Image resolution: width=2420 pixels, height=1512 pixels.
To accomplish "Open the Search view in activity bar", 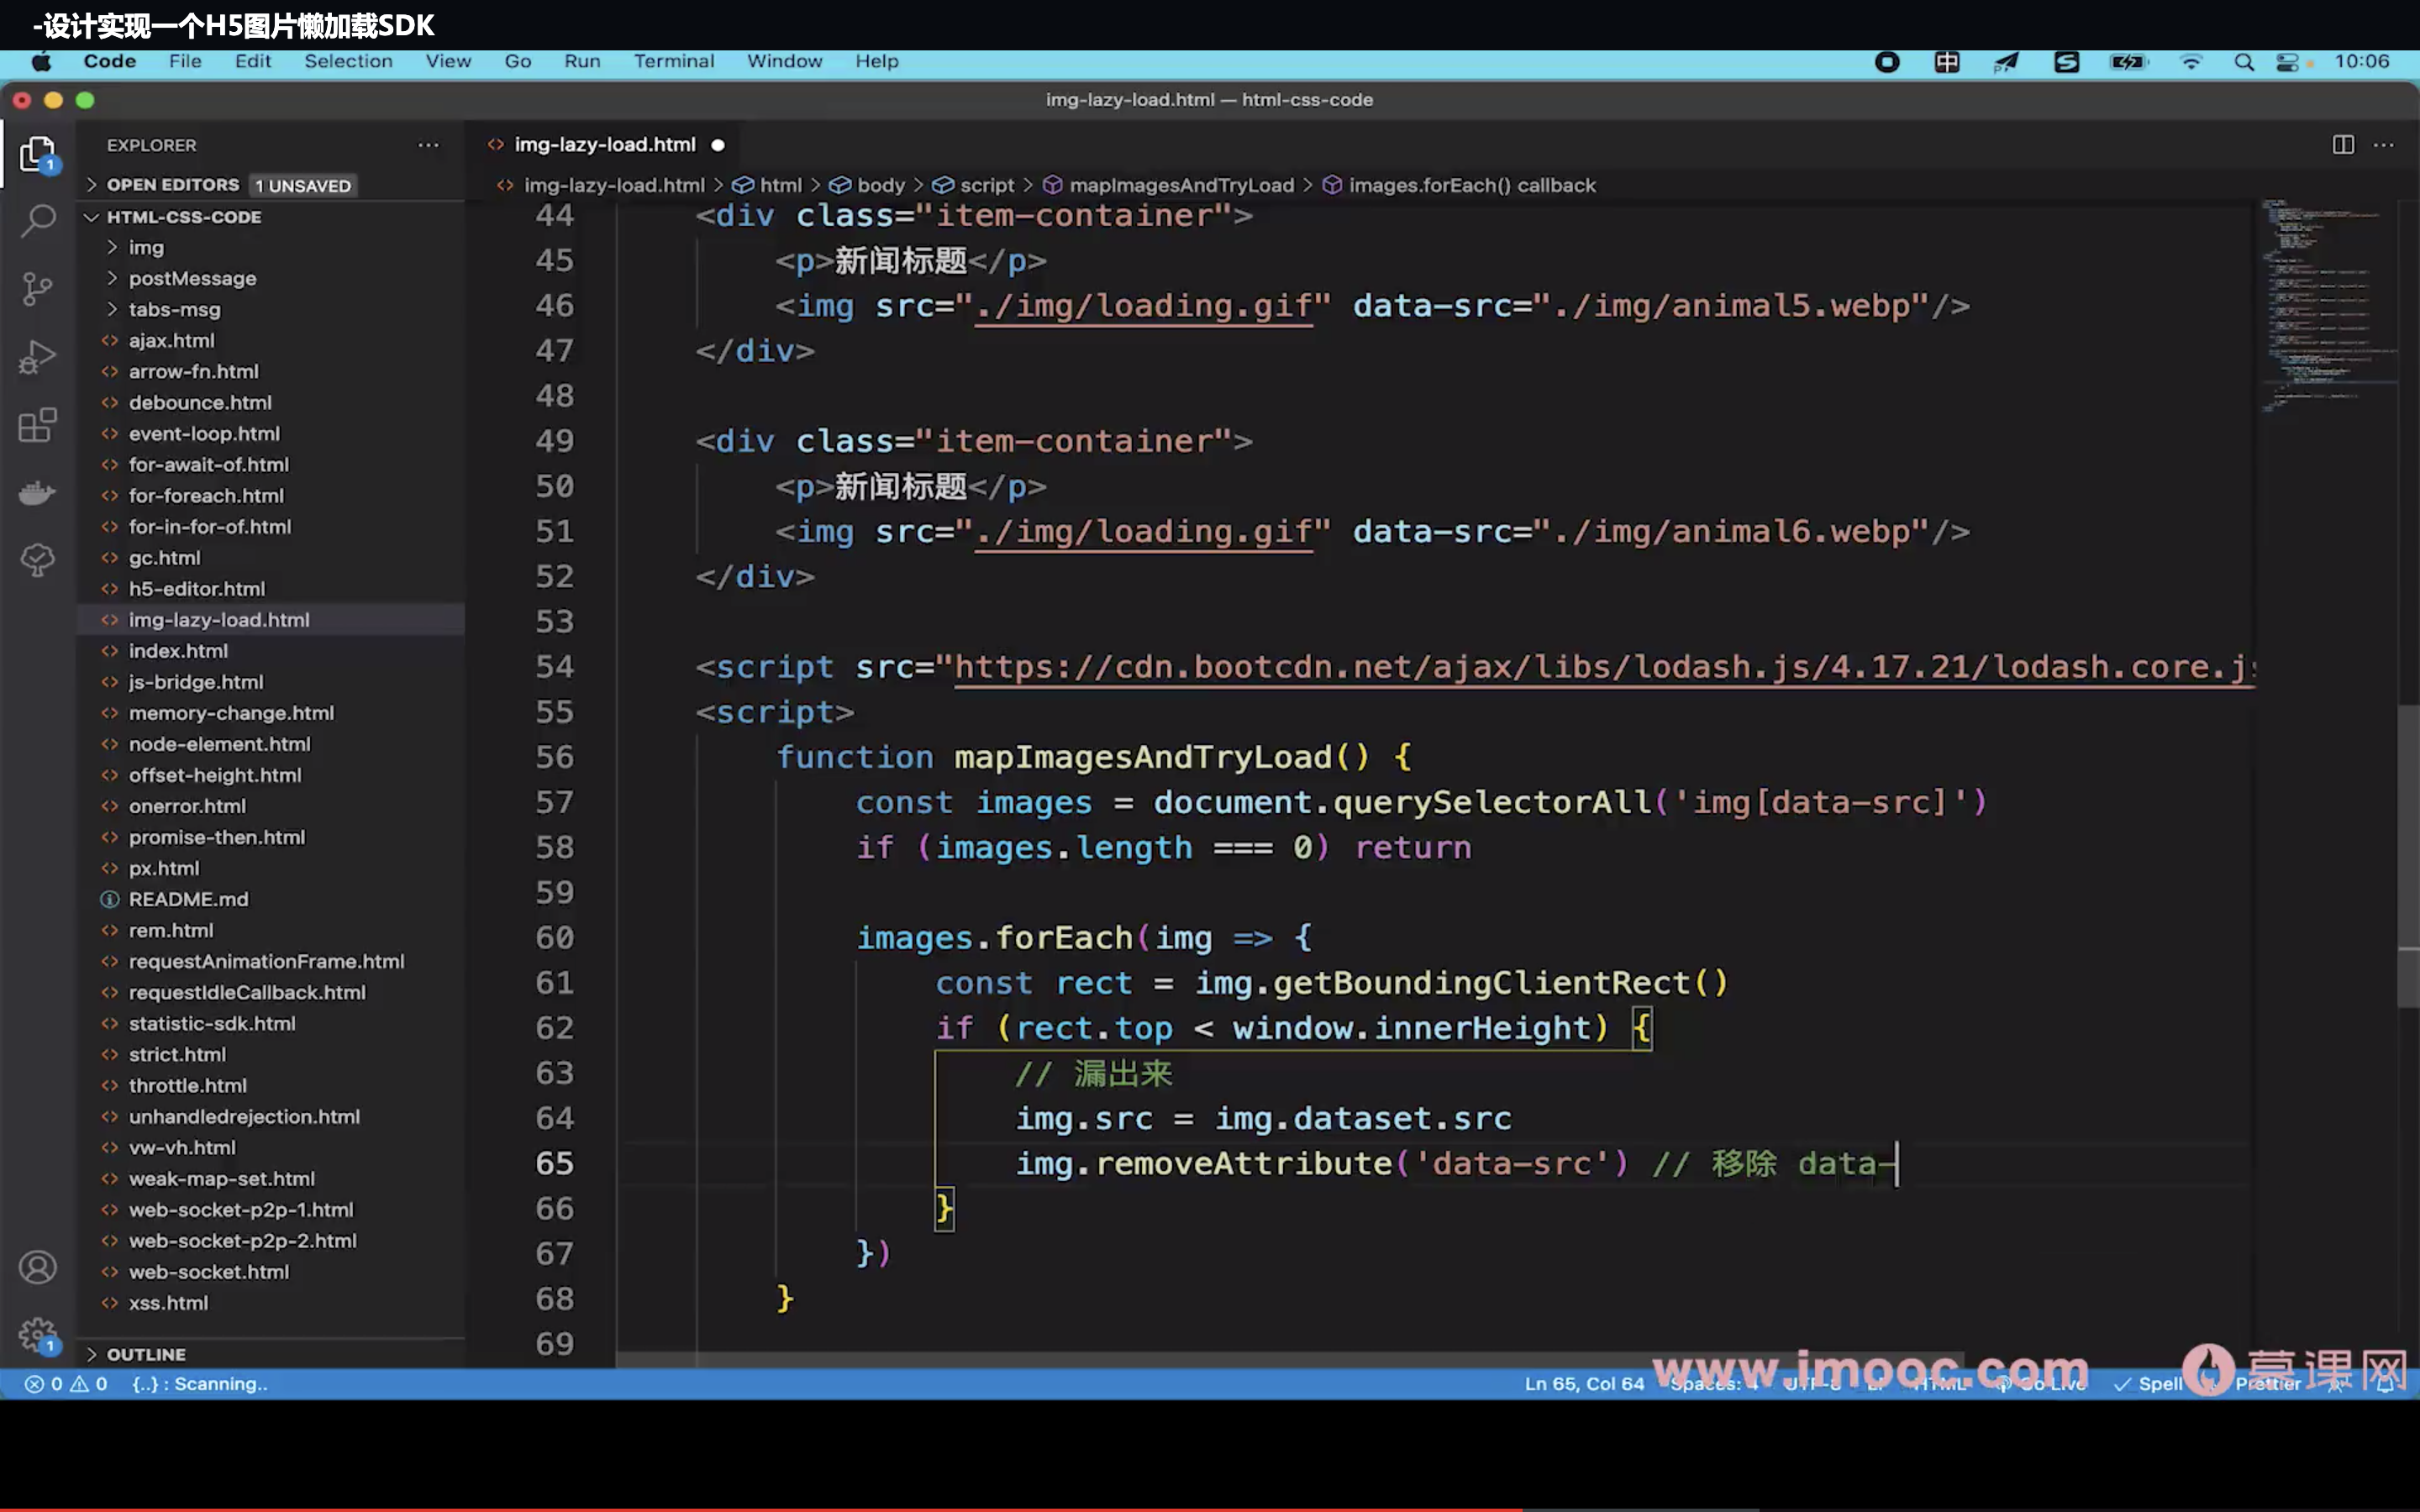I will [x=38, y=221].
